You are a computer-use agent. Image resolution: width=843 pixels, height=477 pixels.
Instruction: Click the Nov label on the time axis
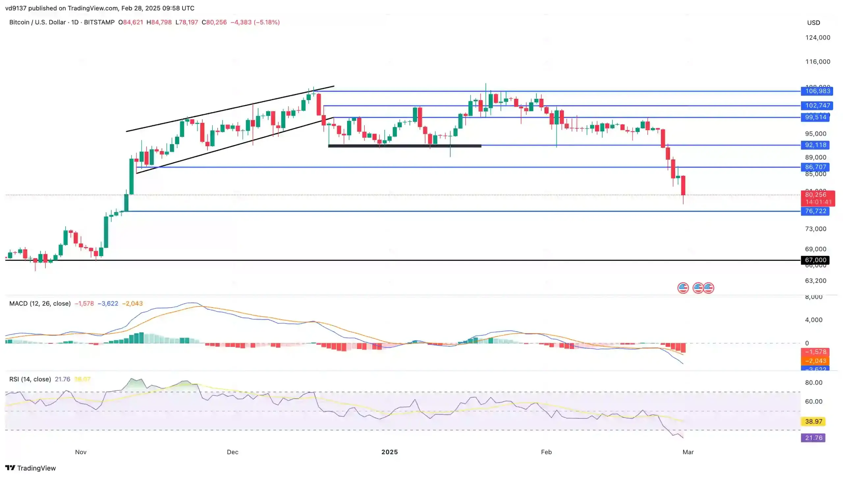pos(81,452)
